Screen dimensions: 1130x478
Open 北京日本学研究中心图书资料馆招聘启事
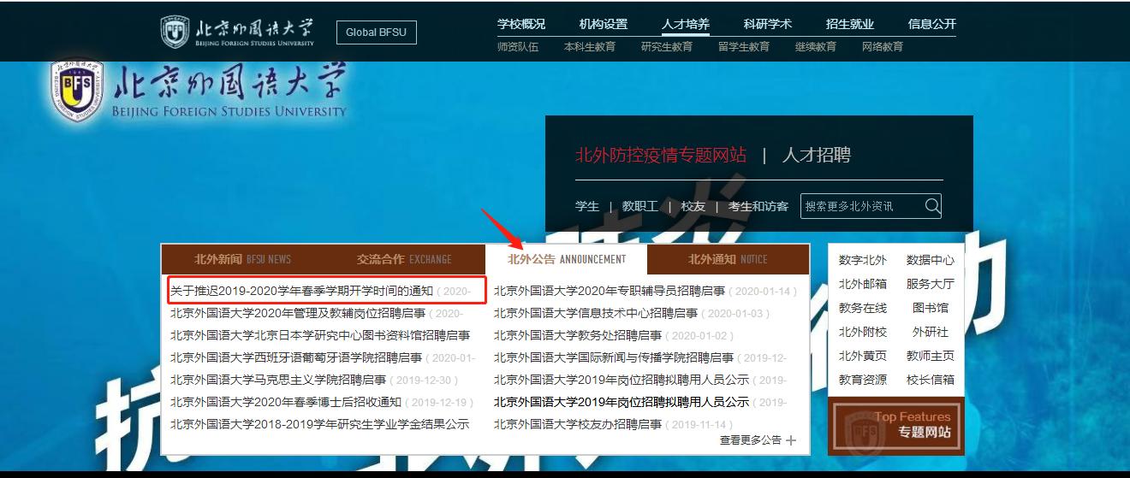[320, 335]
